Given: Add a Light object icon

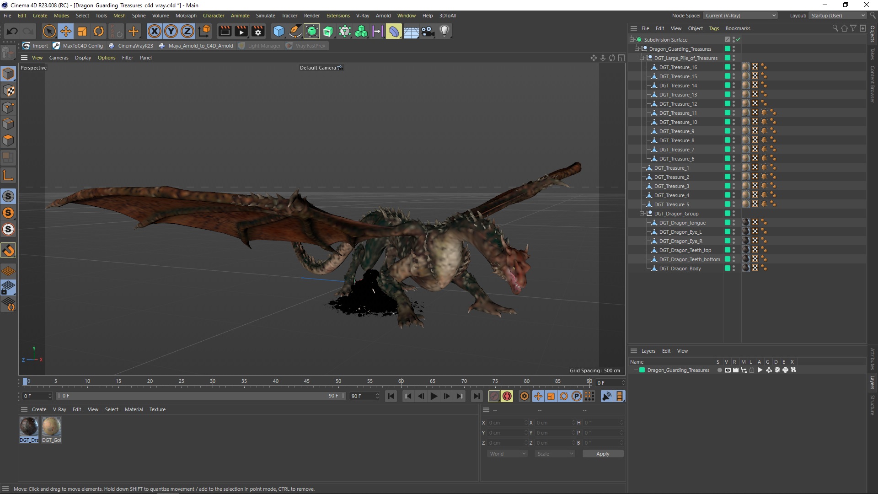Looking at the screenshot, I should (x=444, y=31).
